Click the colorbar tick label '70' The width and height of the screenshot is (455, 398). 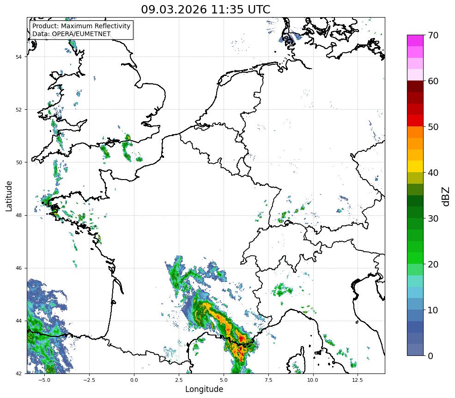433,35
